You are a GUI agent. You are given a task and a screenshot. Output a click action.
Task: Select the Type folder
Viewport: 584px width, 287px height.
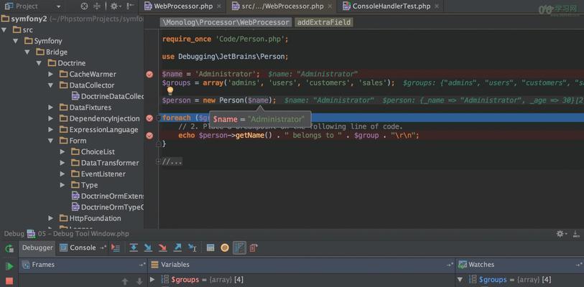coord(85,185)
